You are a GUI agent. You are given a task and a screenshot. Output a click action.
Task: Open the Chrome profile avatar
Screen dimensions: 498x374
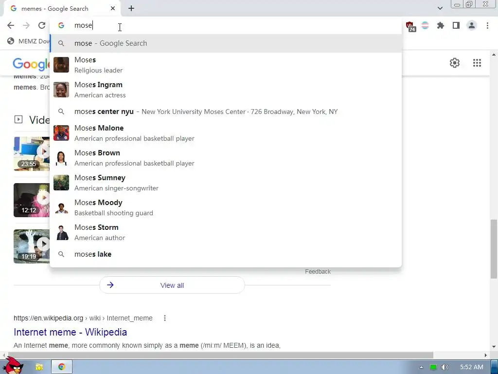click(x=472, y=25)
